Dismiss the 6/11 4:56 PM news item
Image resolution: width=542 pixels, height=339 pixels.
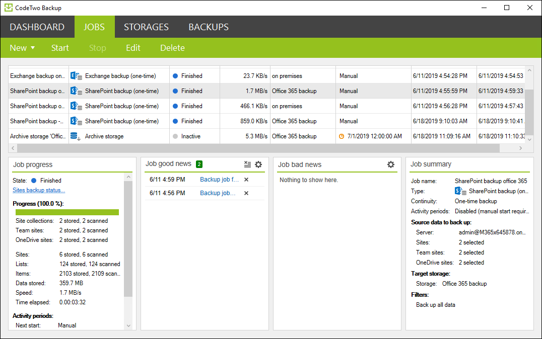point(246,193)
